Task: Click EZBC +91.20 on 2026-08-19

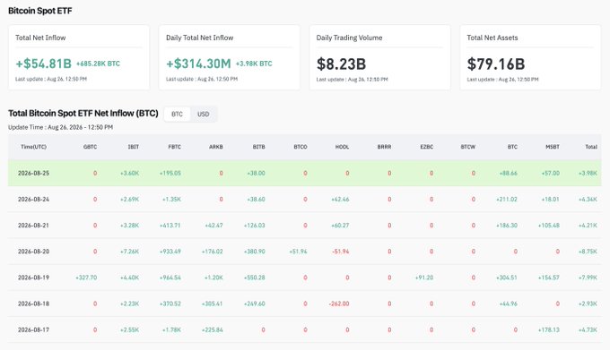Action: (424, 277)
